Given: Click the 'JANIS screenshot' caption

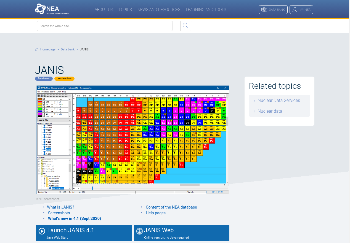Looking at the screenshot, I should click(47, 199).
